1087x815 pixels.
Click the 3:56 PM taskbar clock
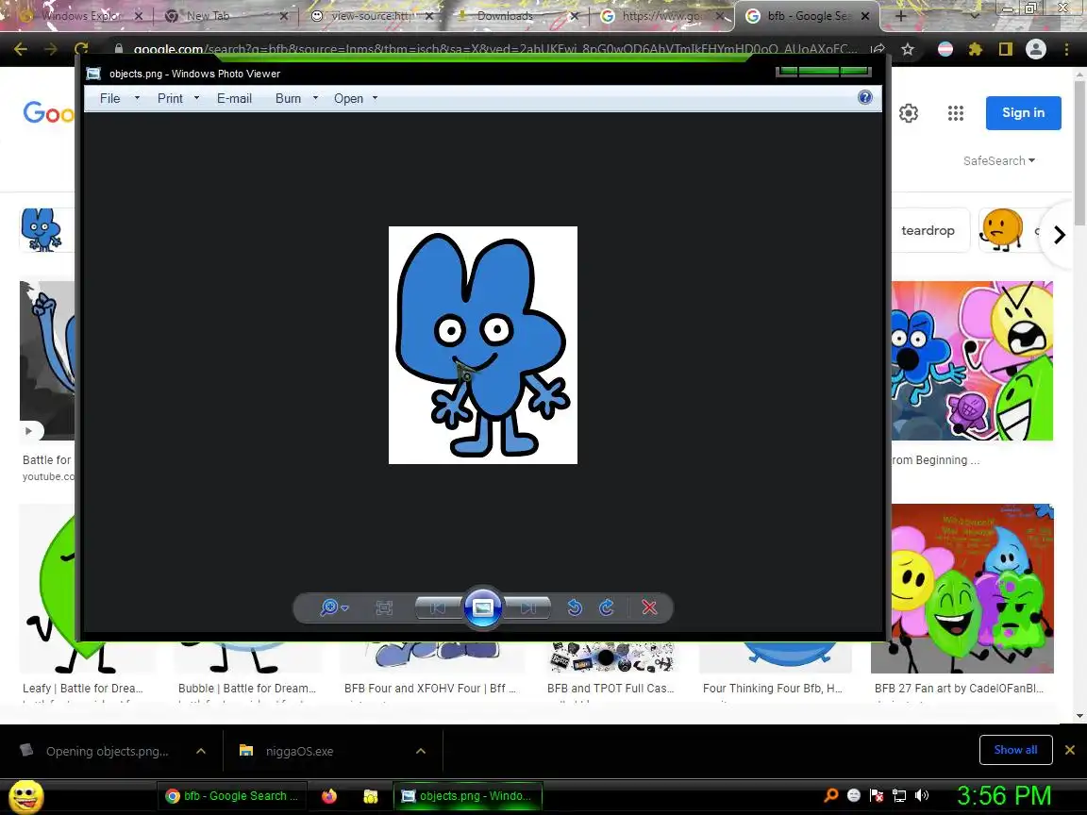[1004, 795]
